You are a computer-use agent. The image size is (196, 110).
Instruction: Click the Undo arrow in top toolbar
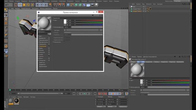tap(7, 5)
